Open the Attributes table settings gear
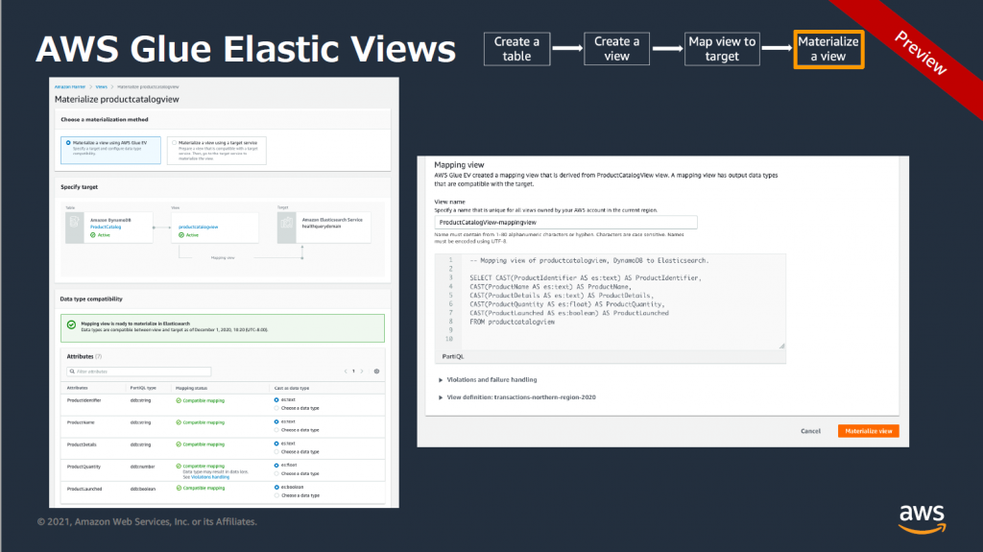 point(376,372)
